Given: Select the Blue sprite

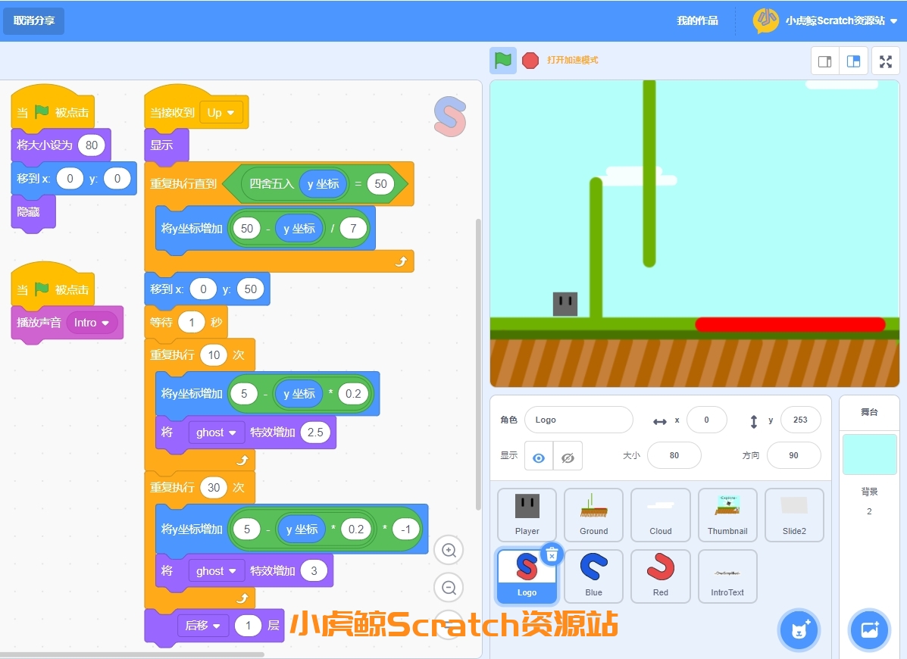Looking at the screenshot, I should (593, 576).
